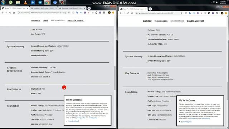Viewport: 229px width, 129px height.
Task: Open privacy policy link in left cookie notice
Action: [81, 118]
